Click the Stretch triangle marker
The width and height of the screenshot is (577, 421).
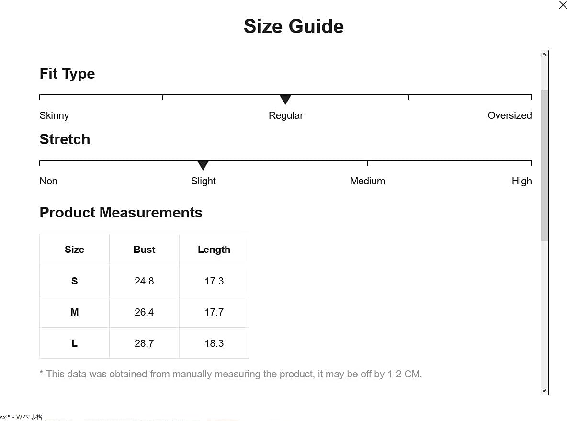[203, 165]
